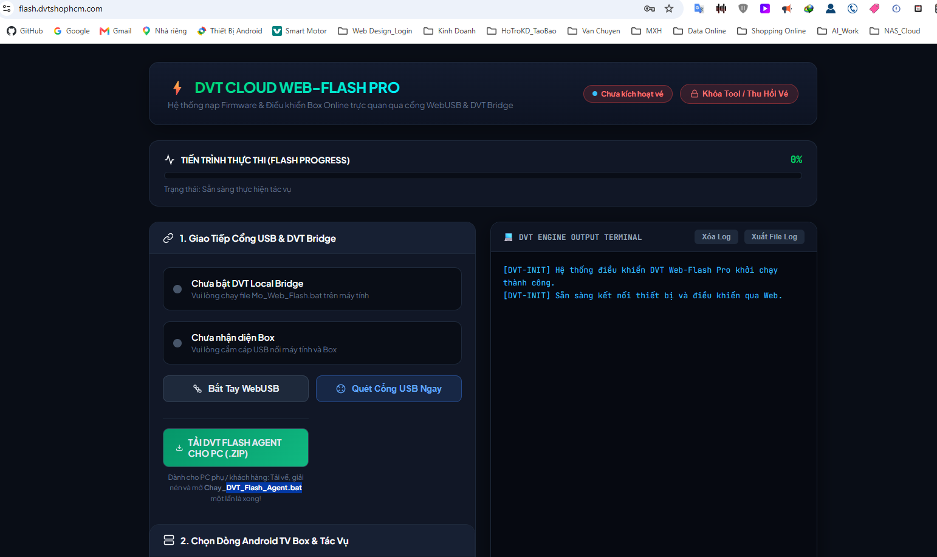Click the Chưa kích hoạt vé status badge

tap(628, 94)
